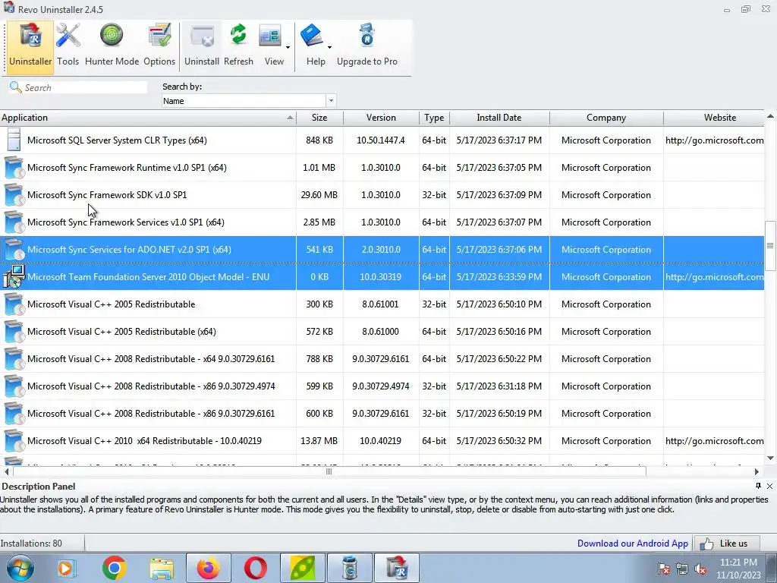This screenshot has width=777, height=583.
Task: Select Microsoft Sync Framework Runtime v1.0 SP1 (x64)
Action: (382, 168)
